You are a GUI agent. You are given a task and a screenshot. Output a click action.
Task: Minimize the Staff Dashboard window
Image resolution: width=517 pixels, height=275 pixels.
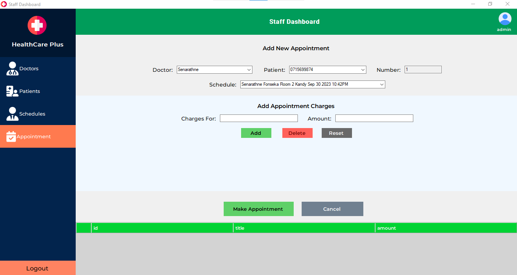click(x=473, y=4)
